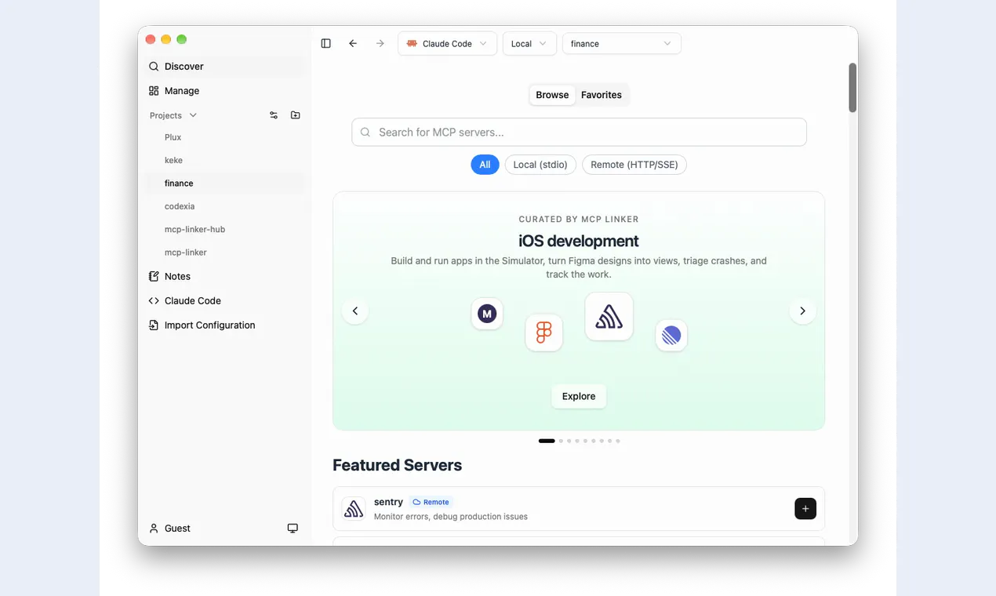The image size is (996, 596).
Task: Add a new project folder icon
Action: (296, 115)
